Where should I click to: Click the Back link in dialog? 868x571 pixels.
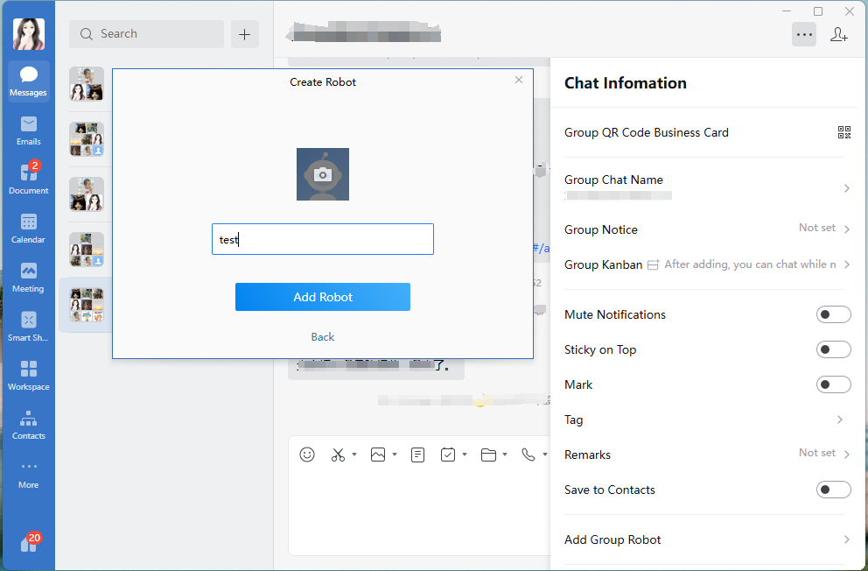point(323,337)
